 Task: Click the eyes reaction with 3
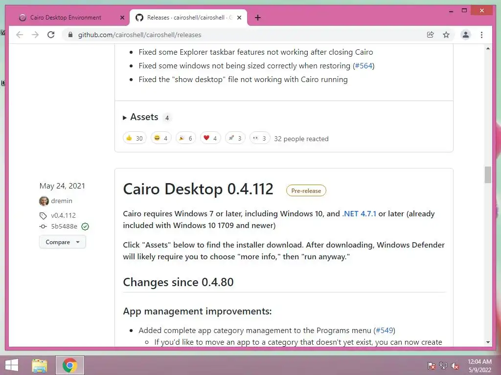(x=259, y=138)
